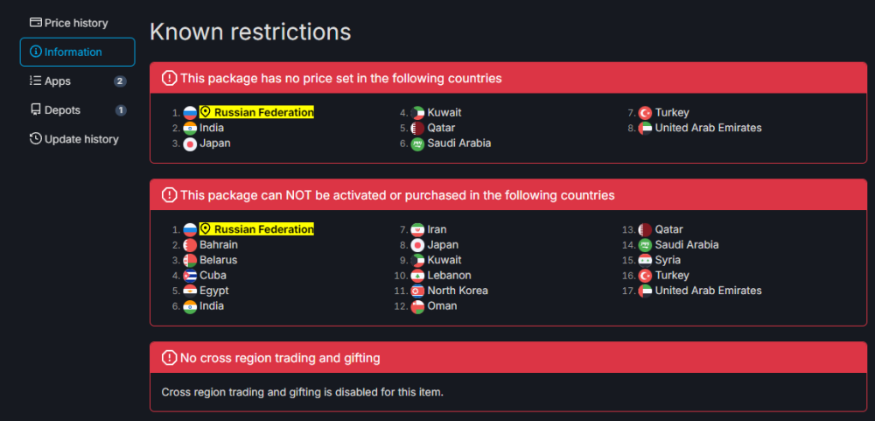This screenshot has height=421, width=875.
Task: Click the Lebanon flag icon
Action: click(x=417, y=276)
